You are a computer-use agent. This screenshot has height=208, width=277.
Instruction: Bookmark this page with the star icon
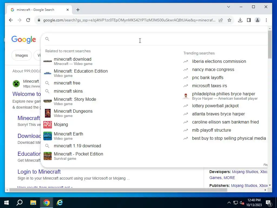pyautogui.click(x=229, y=20)
